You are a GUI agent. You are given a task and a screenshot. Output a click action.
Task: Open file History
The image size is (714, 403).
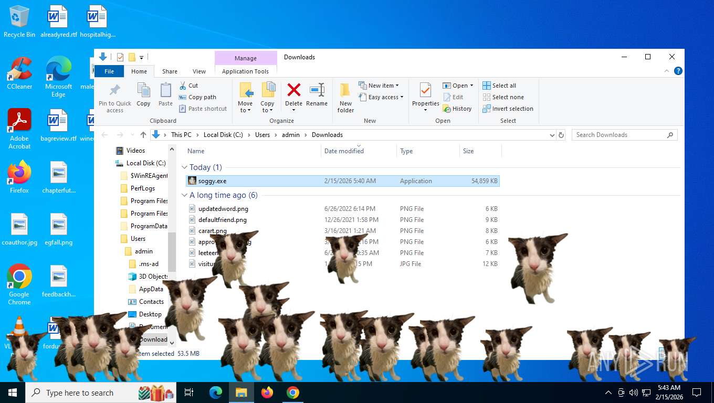457,109
